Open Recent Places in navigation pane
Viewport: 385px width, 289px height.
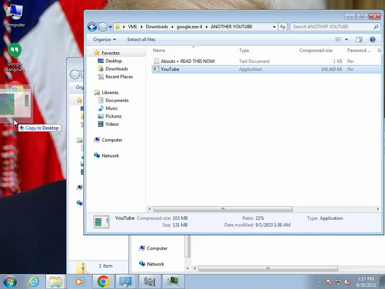coord(119,77)
